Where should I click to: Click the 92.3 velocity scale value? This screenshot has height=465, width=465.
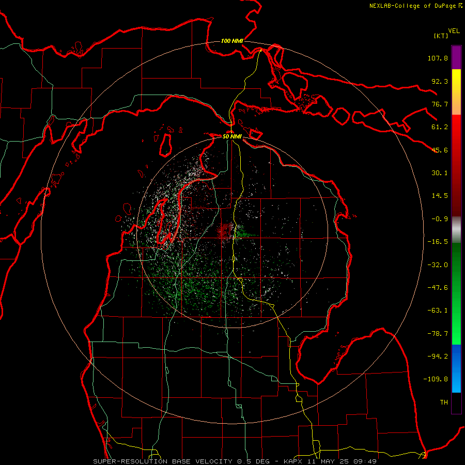click(440, 81)
